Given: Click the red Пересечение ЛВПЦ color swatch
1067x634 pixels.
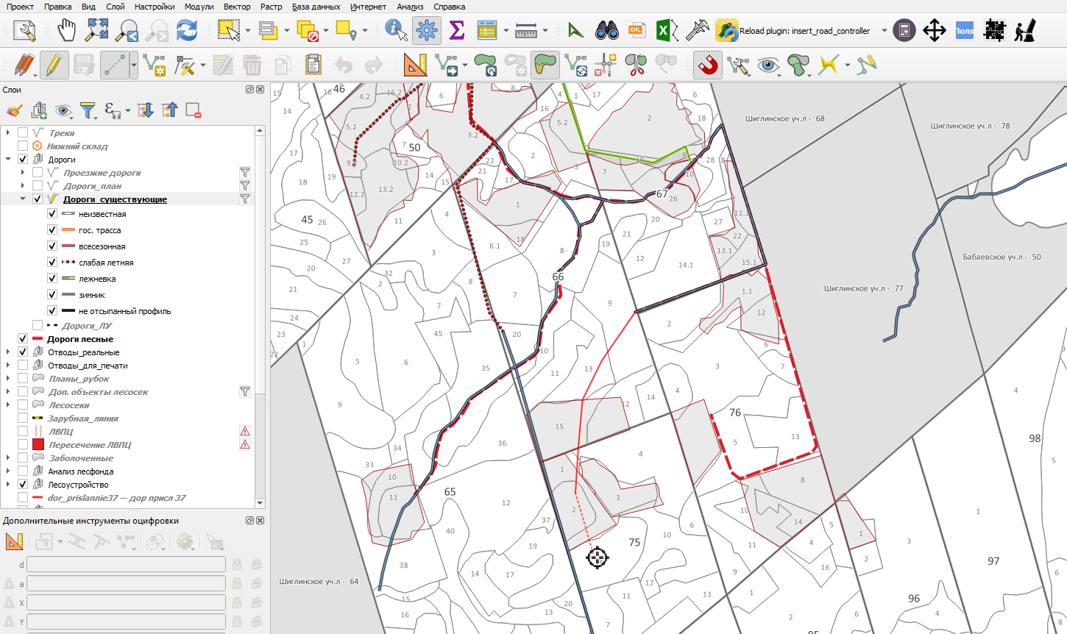Looking at the screenshot, I should pyautogui.click(x=38, y=445).
